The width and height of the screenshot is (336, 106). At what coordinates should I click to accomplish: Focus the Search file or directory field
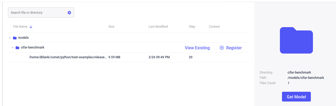coord(38,13)
